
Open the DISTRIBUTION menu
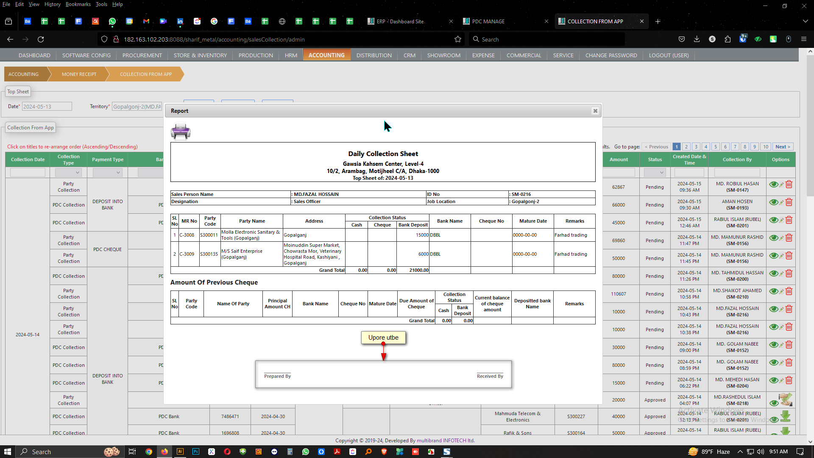pos(374,55)
